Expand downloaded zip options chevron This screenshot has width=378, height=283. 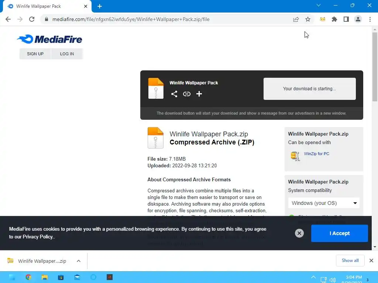click(x=79, y=261)
